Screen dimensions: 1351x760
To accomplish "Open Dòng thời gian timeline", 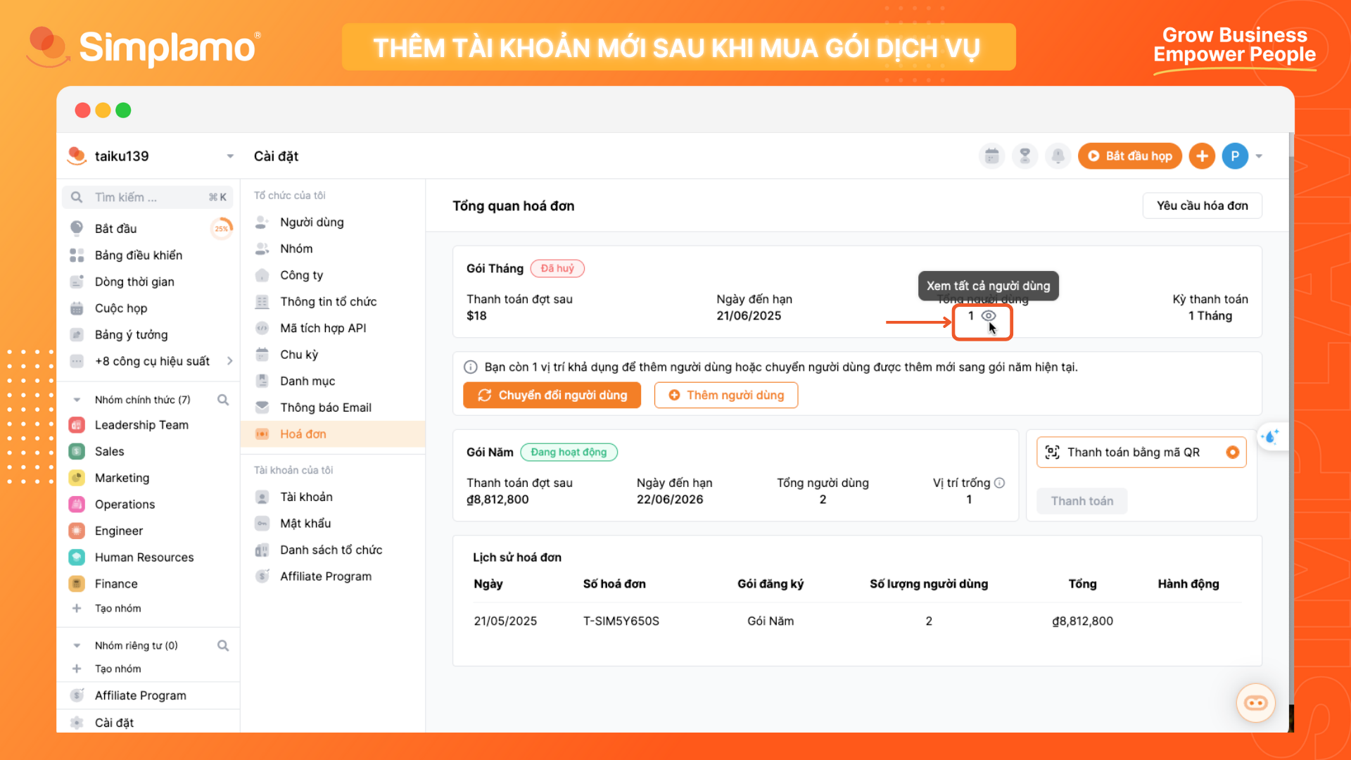I will 134,281.
